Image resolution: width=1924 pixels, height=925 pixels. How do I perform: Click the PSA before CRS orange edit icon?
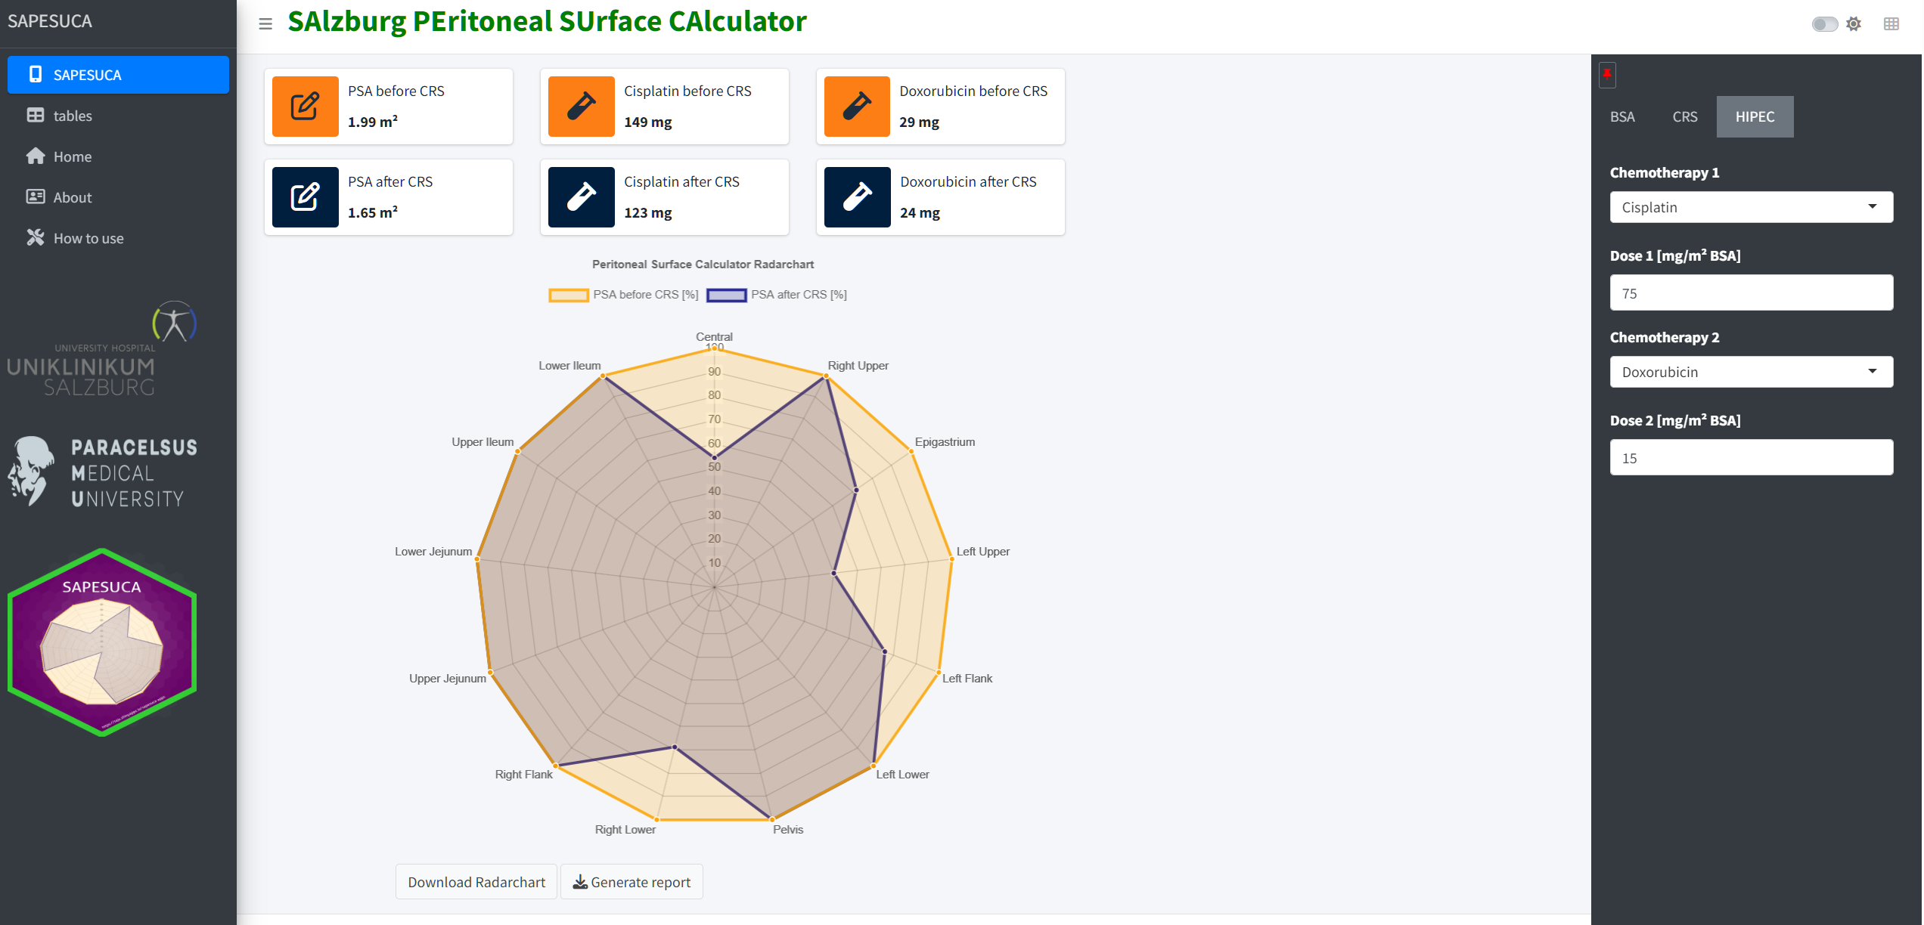(x=305, y=107)
